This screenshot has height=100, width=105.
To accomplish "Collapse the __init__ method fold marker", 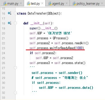I will (x=15, y=23).
